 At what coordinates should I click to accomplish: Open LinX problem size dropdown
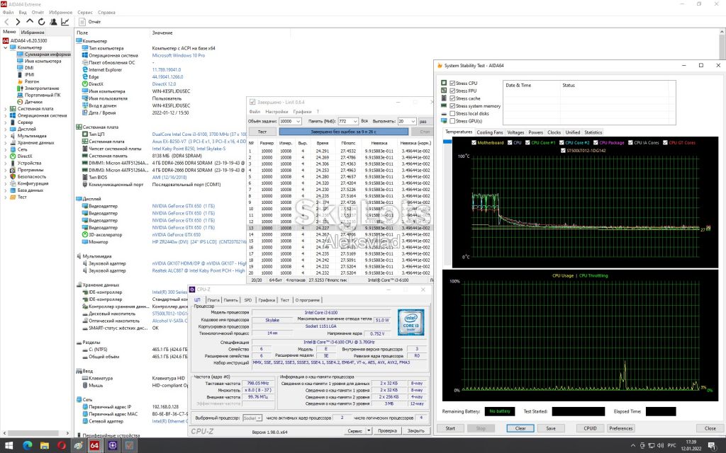(x=298, y=121)
